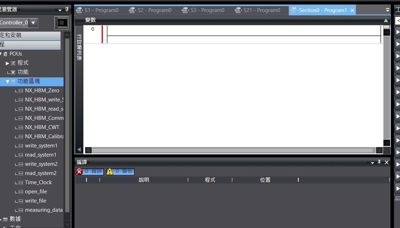Expand the 變數 variables bar
The height and width of the screenshot is (228, 400).
click(386, 20)
